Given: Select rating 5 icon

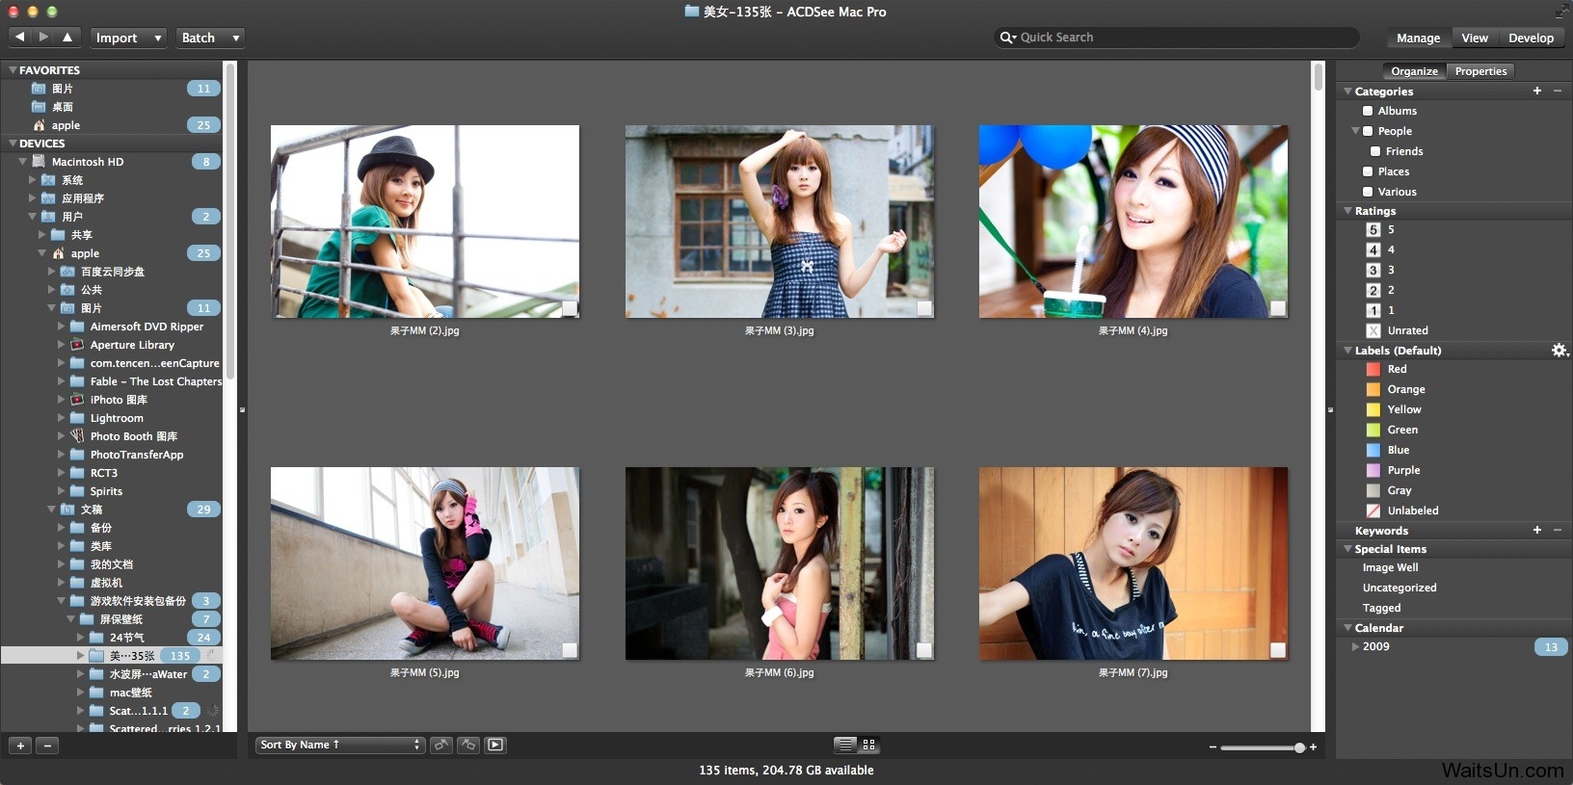Looking at the screenshot, I should click(x=1373, y=229).
